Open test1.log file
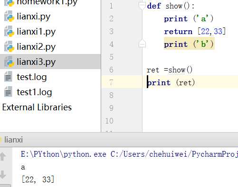 click(34, 92)
